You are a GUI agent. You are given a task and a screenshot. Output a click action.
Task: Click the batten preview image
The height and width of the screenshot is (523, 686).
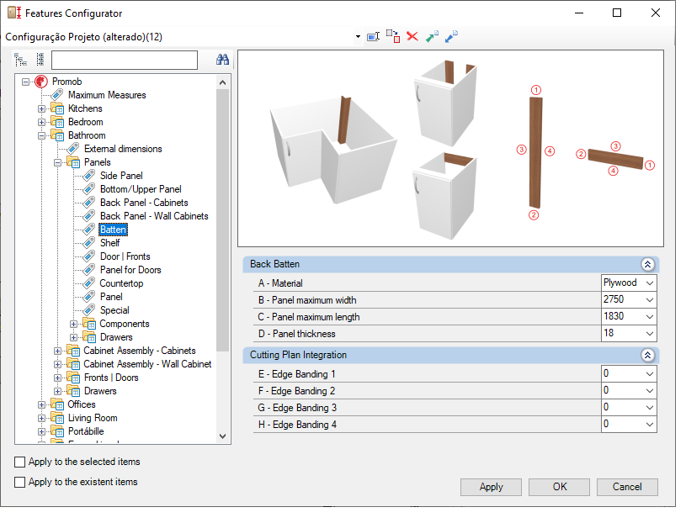[x=450, y=149]
